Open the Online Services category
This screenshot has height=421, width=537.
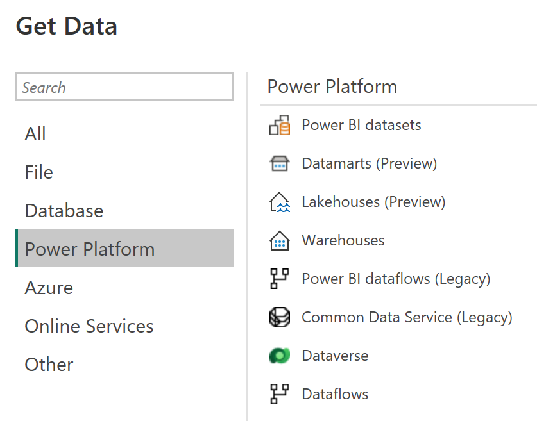tap(124, 326)
